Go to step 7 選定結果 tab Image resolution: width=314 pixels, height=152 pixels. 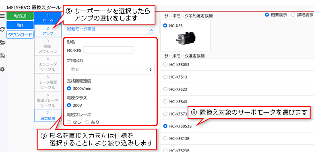tap(48, 115)
